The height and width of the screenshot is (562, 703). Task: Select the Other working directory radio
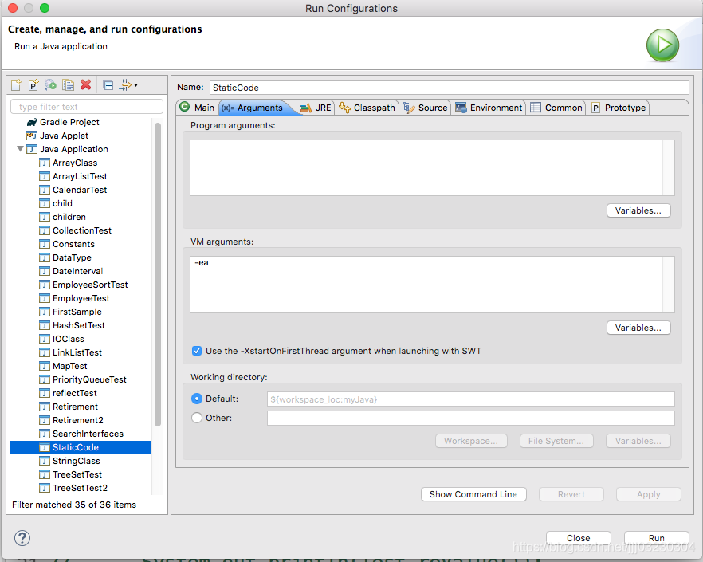(197, 418)
